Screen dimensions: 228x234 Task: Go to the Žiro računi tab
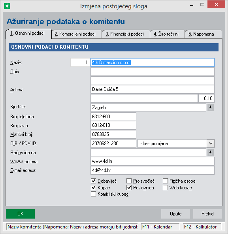[167, 34]
